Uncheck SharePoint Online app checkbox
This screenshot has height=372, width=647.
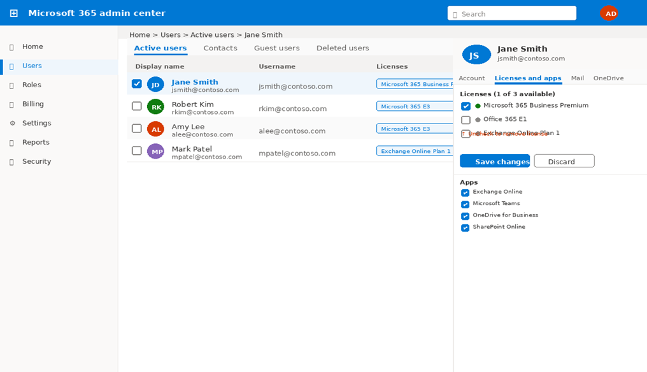tap(465, 227)
